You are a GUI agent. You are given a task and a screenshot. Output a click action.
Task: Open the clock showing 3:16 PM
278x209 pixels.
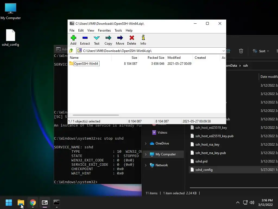[266, 202]
